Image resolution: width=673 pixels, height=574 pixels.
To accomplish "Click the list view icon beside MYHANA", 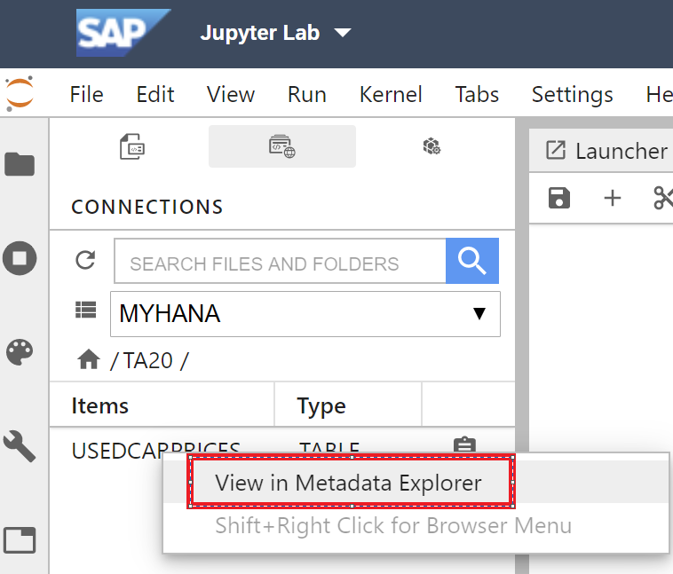I will 85,310.
